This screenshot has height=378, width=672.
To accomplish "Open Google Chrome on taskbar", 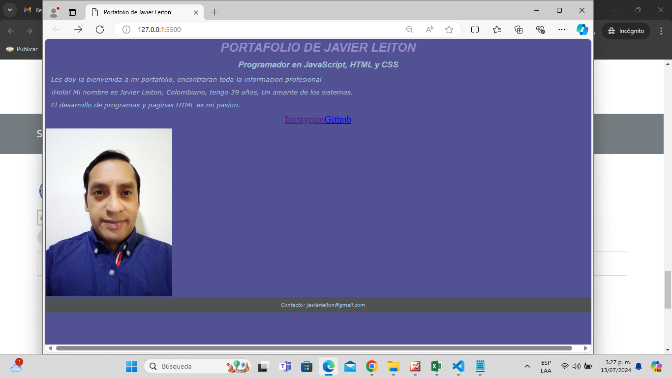I will coord(371,366).
